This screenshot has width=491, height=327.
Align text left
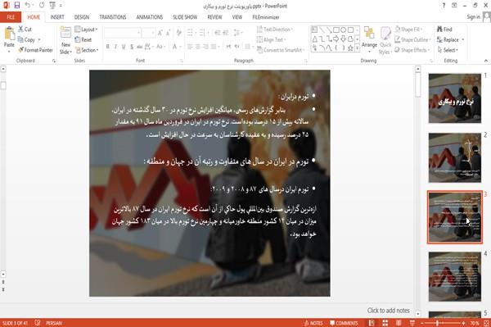tap(190, 47)
